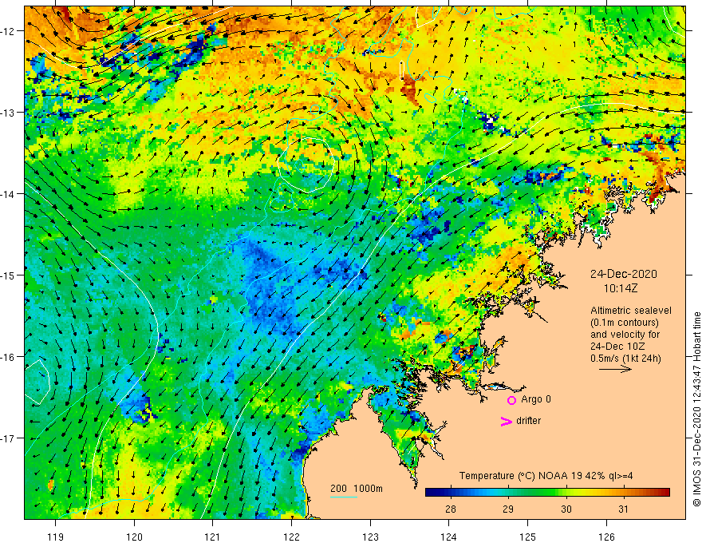Click the date text 24-Dec-2020
Screen dimensions: 702x543
tap(623, 274)
